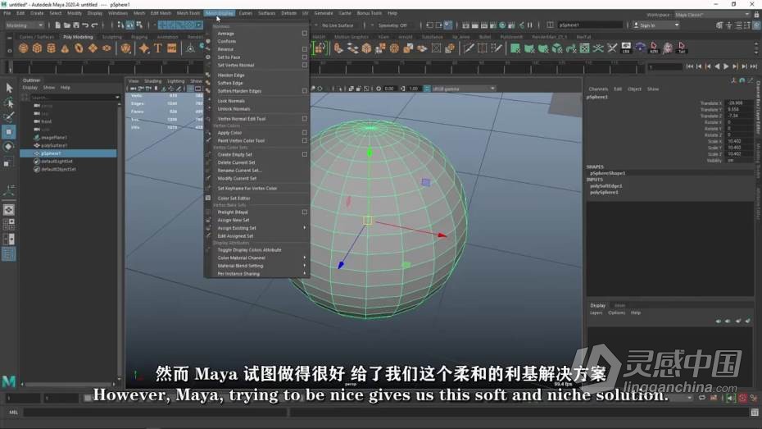This screenshot has width=762, height=429.
Task: Open the Create Empty Set options box
Action: (x=305, y=154)
